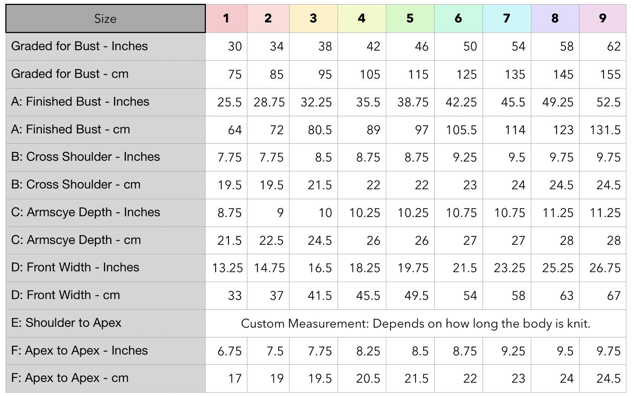The image size is (634, 396).
Task: Select the A: Finished Bust - Inches row label
Action: [x=80, y=102]
